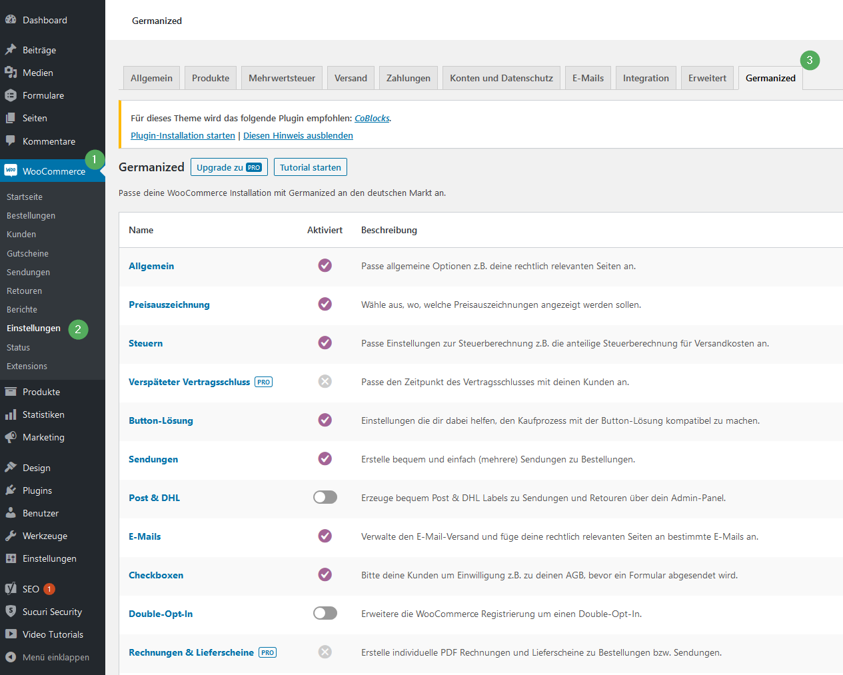Click the Statistiken bar chart icon
This screenshot has height=675, width=843.
(11, 414)
